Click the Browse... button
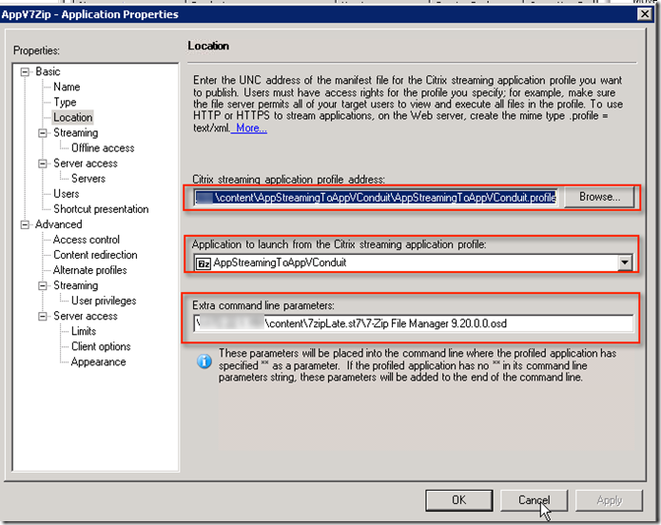 [x=599, y=197]
